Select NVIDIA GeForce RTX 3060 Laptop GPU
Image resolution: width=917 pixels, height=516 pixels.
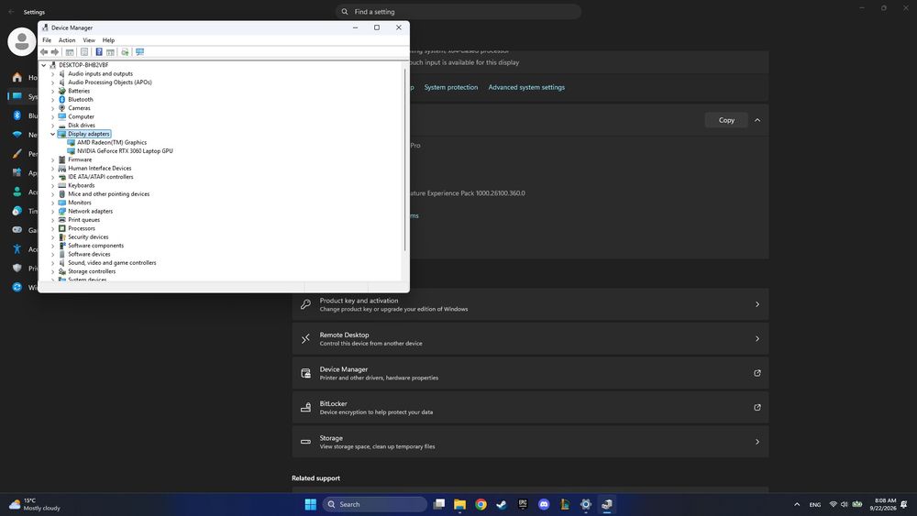click(x=125, y=151)
